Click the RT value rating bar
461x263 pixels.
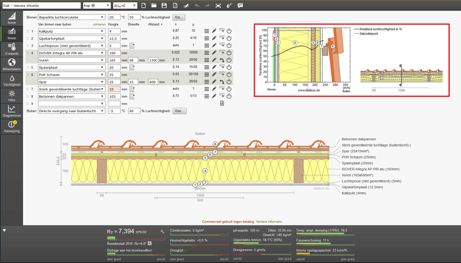coord(136,238)
